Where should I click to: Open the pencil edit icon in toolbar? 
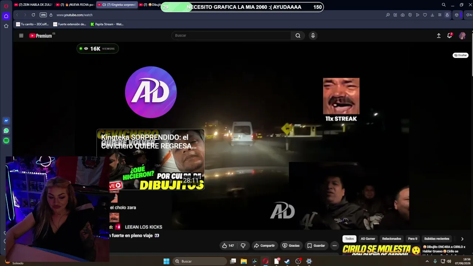point(395,15)
